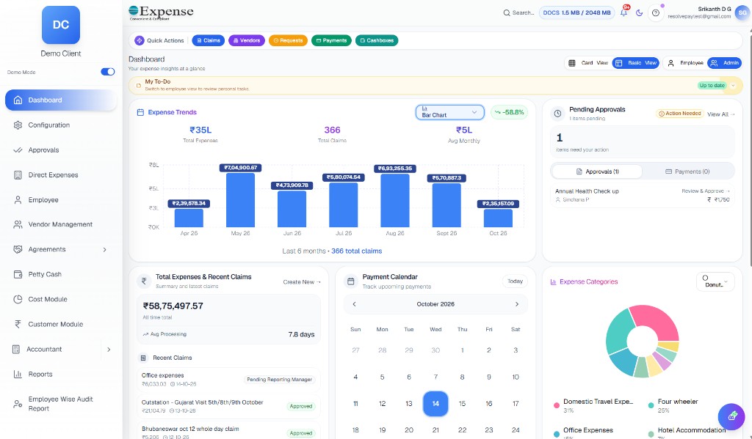Go to previous month in calendar
This screenshot has height=439, width=752.
pos(355,304)
